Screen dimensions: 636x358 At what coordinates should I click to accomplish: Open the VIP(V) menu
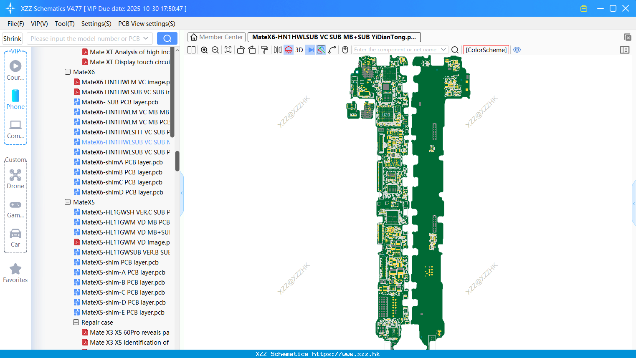(39, 24)
